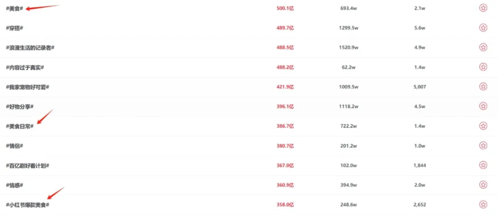498x215 pixels.
Task: Star the #好物分享# topic
Action: click(483, 106)
